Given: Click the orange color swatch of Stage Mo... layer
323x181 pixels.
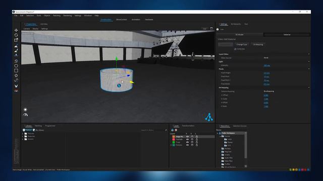Looking at the screenshot, I should (x=174, y=136).
